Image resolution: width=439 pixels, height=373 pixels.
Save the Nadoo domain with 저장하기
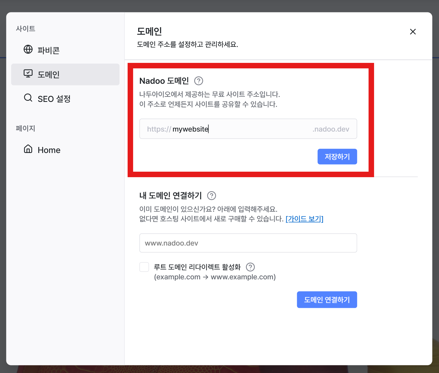pyautogui.click(x=337, y=157)
